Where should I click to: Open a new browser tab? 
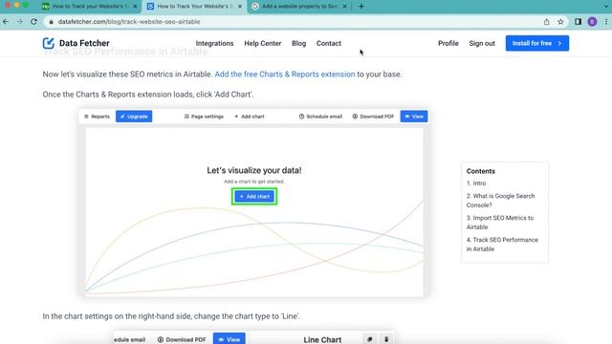[x=361, y=7]
